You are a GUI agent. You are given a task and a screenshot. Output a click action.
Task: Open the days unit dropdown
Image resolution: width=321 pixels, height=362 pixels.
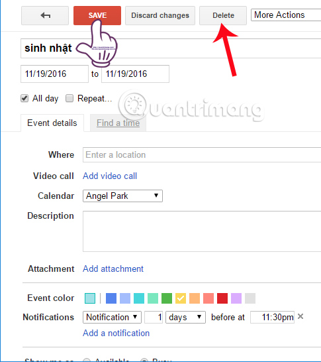click(185, 317)
